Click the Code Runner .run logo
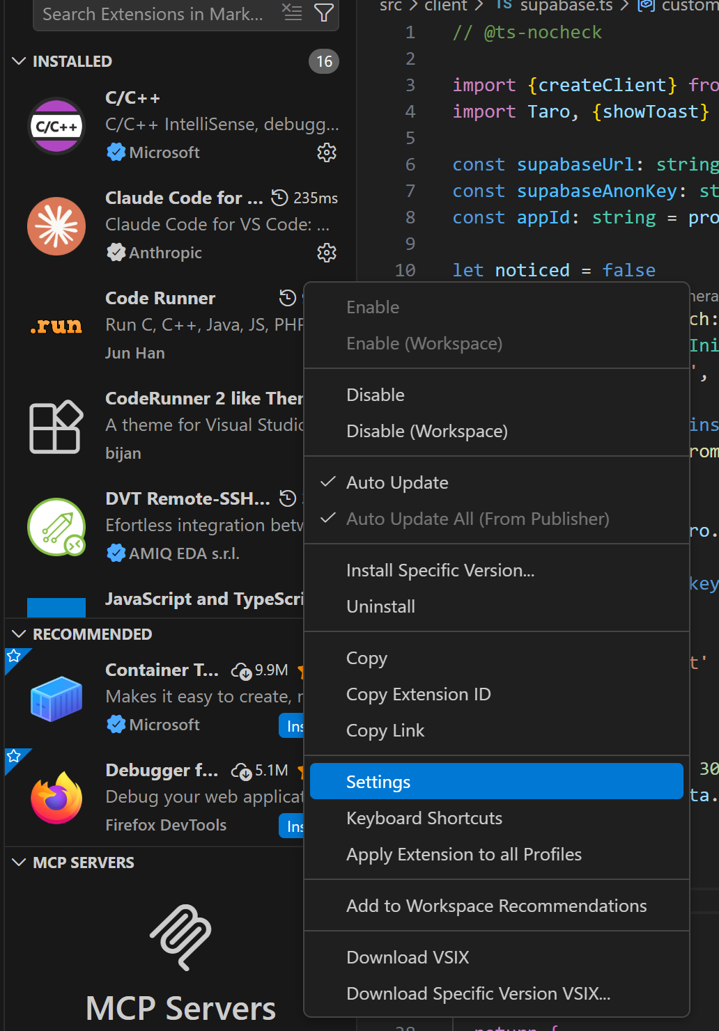 tap(56, 326)
